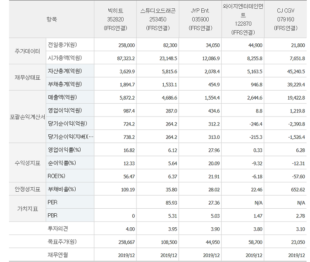Click market cap value 87,323.2
310x262 pixels.
click(x=126, y=58)
